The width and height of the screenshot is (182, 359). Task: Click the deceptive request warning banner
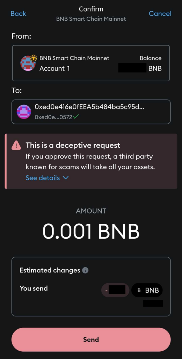(x=91, y=161)
